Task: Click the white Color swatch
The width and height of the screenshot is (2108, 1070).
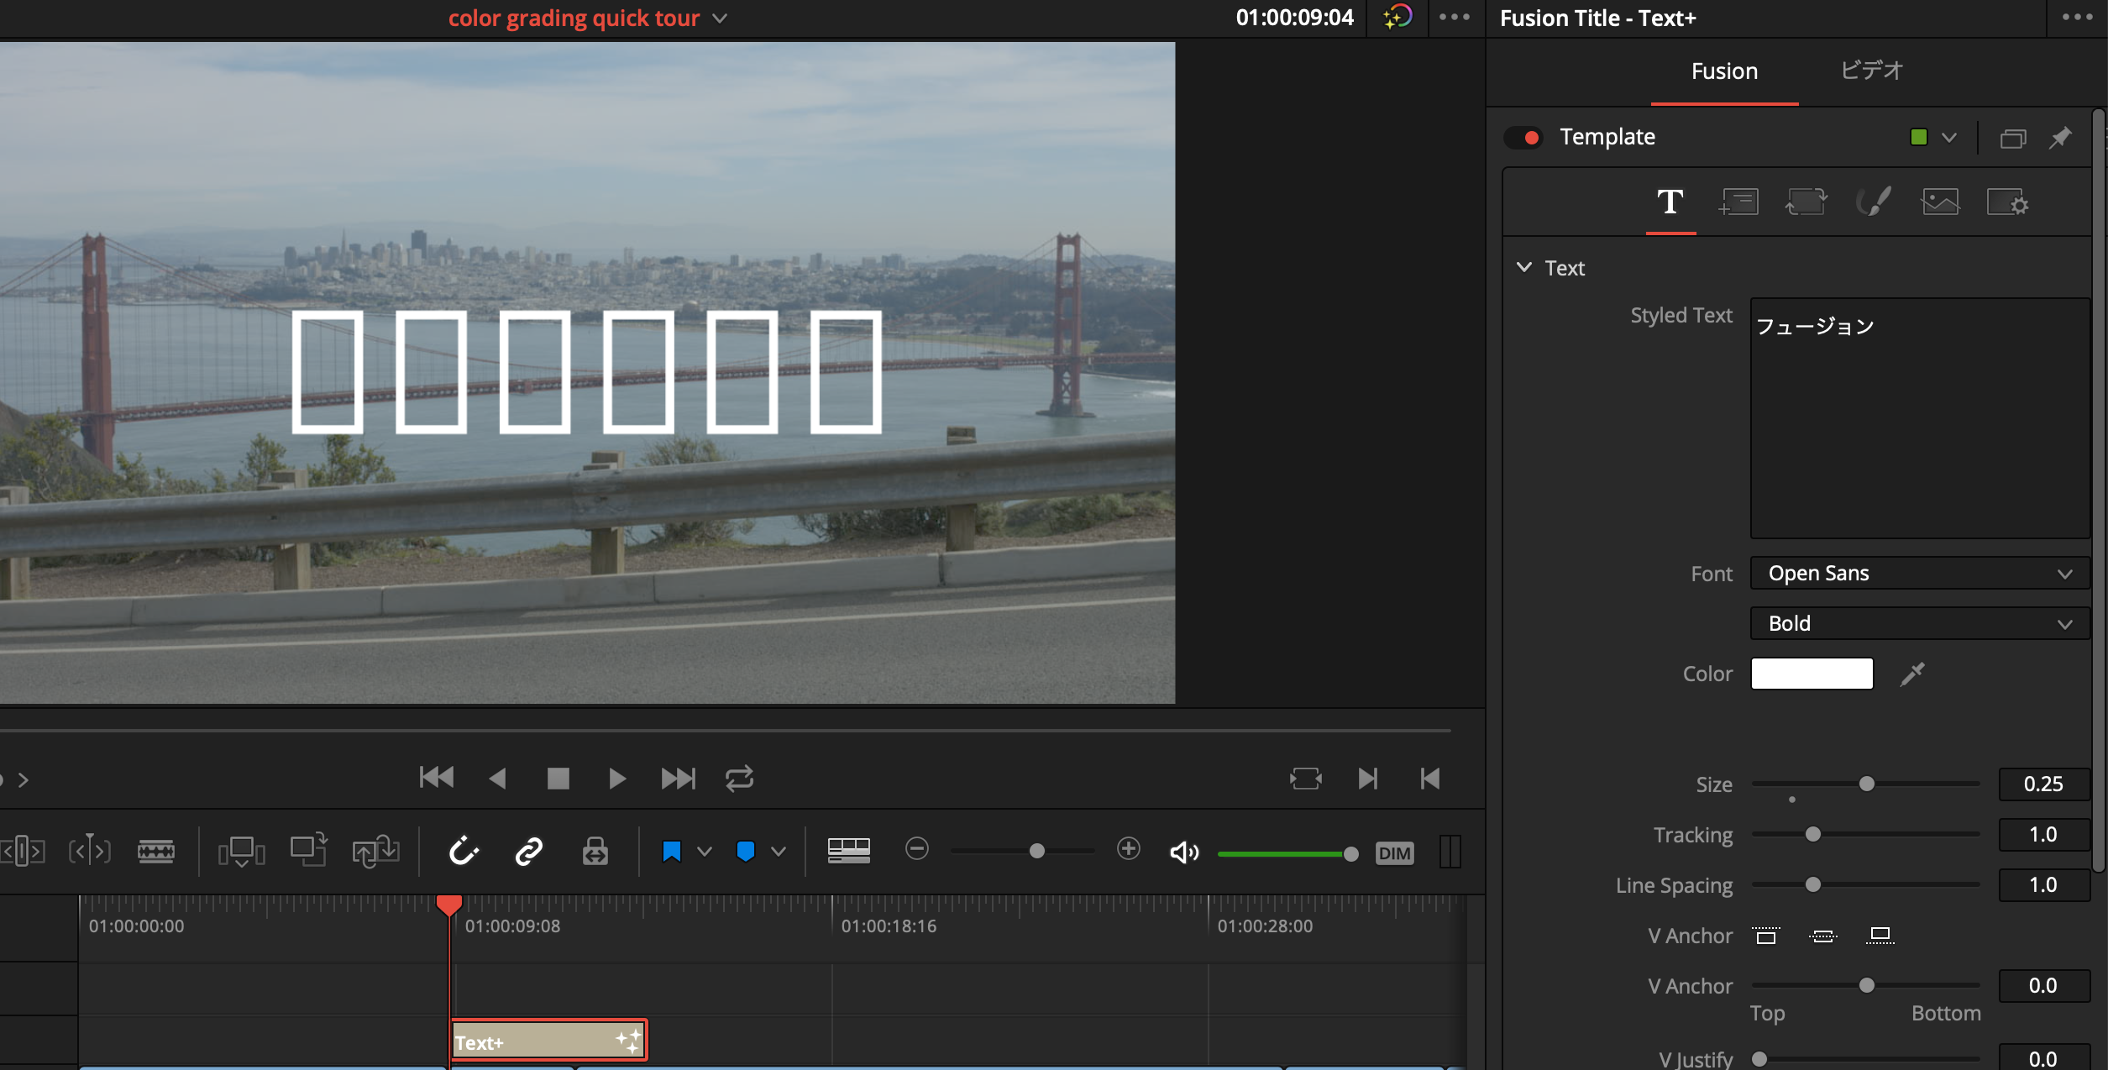Action: [1812, 674]
